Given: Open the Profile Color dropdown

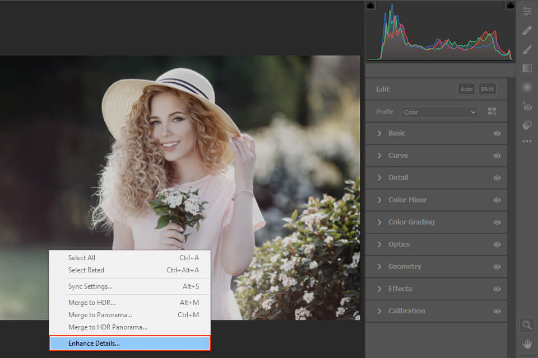Looking at the screenshot, I should point(440,112).
